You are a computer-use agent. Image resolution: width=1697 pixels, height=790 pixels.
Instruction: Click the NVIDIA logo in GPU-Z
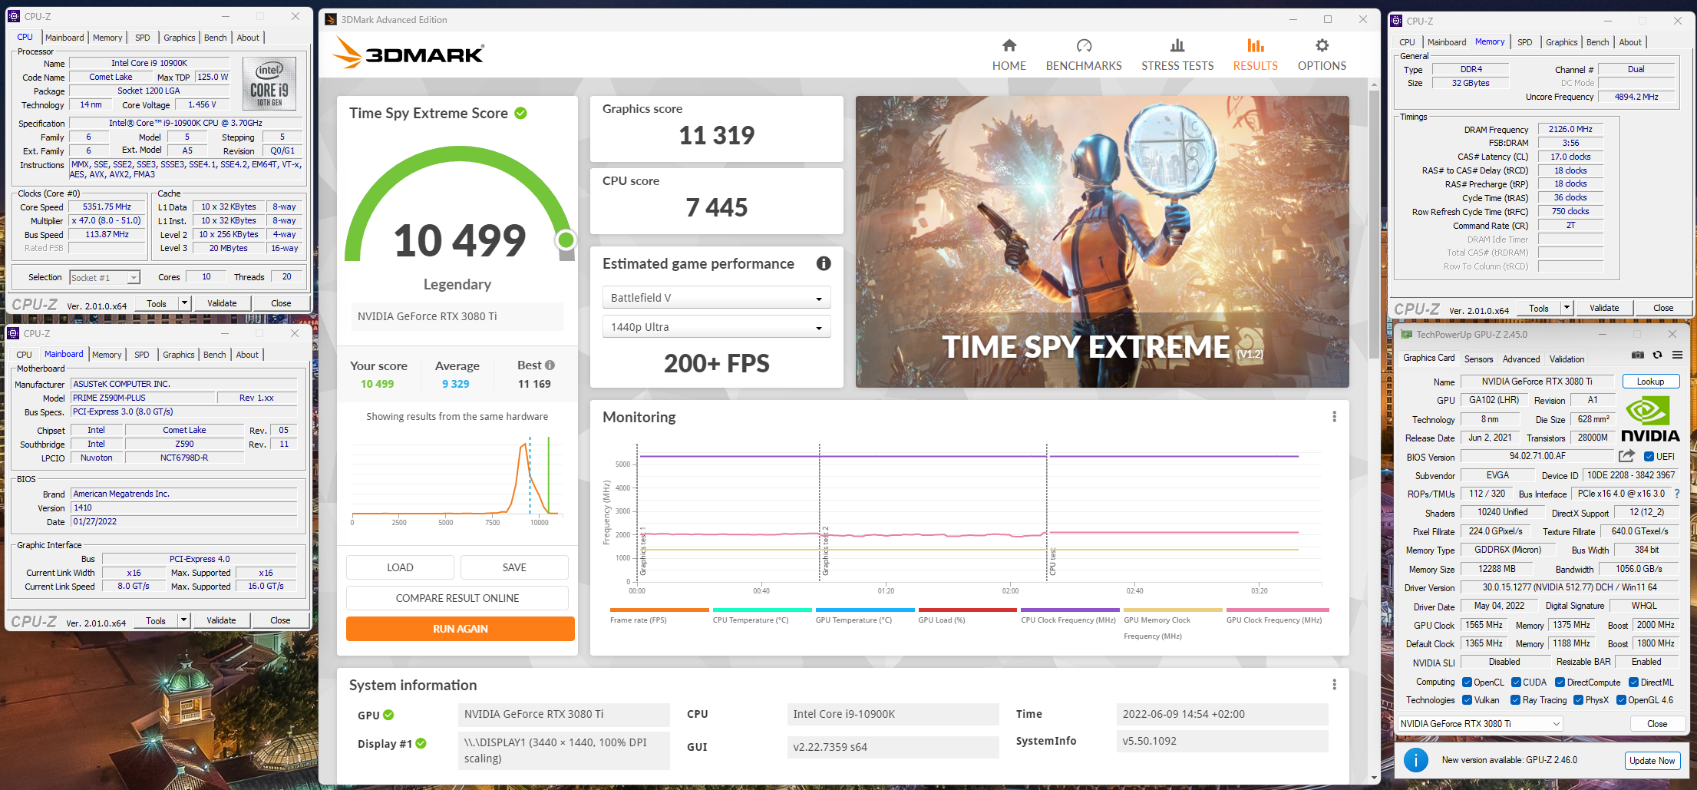(x=1649, y=419)
